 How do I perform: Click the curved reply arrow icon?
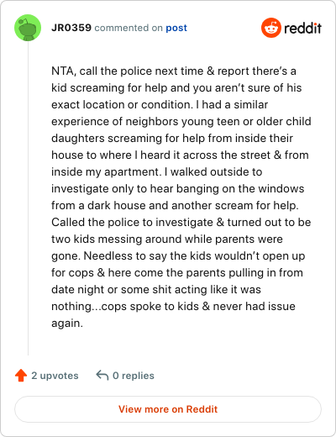pos(102,376)
